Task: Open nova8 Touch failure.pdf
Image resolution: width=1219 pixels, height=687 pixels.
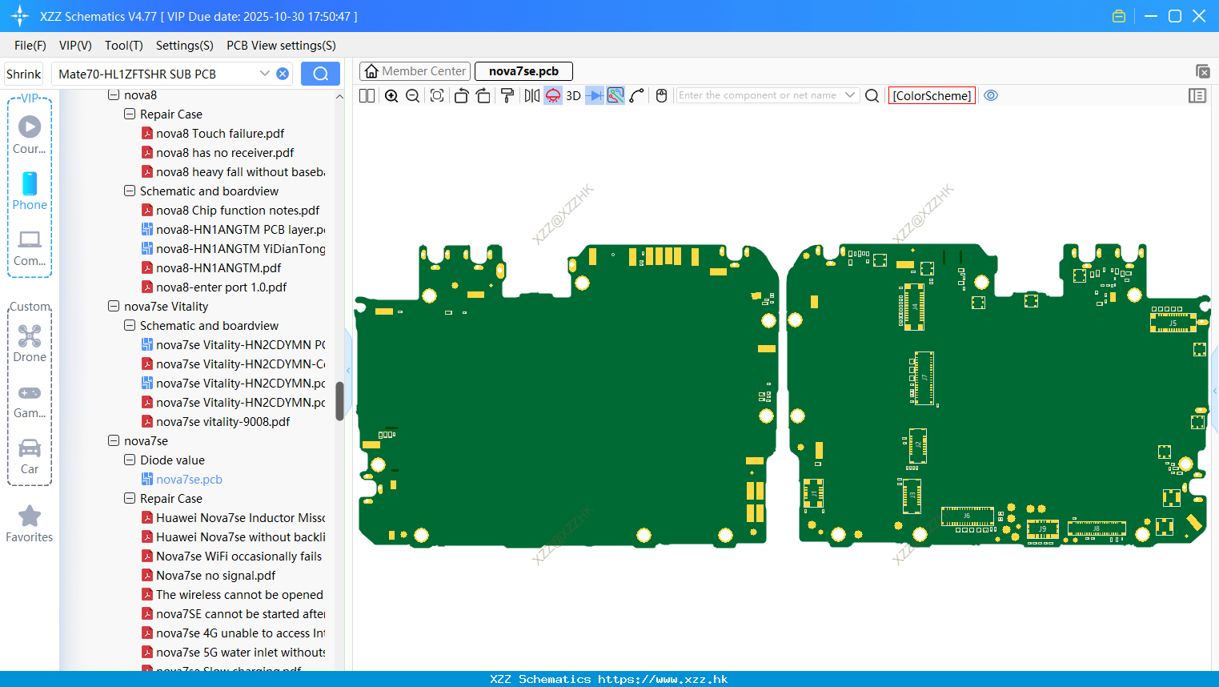Action: [x=220, y=134]
